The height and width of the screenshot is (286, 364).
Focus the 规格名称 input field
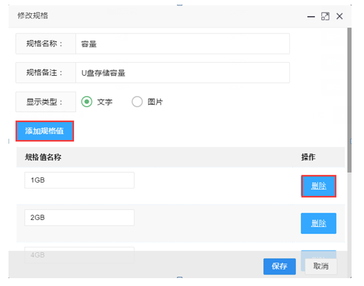(x=183, y=44)
